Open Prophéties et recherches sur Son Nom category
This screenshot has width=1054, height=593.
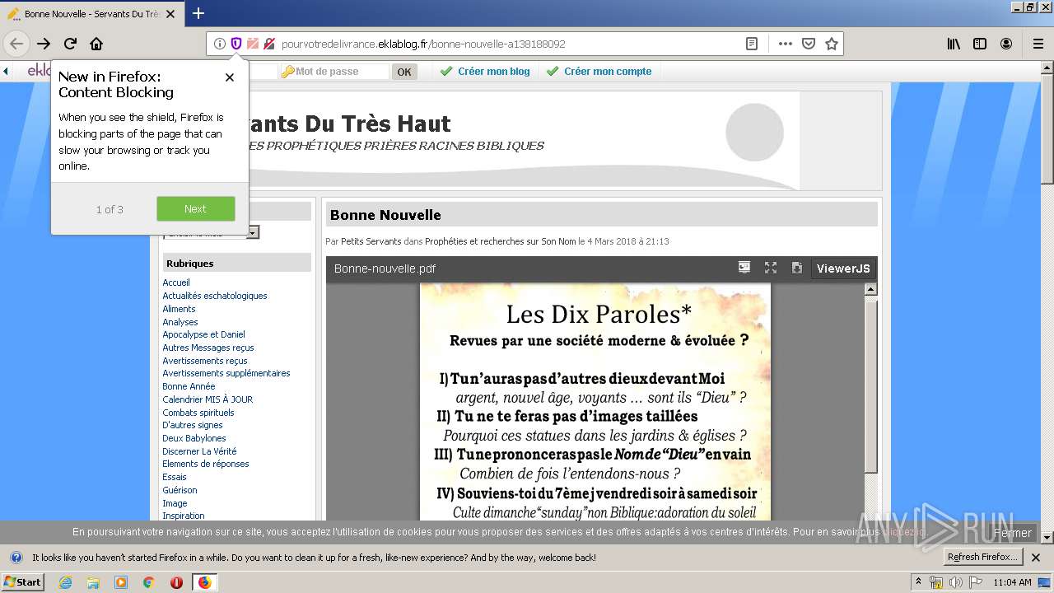pos(501,241)
